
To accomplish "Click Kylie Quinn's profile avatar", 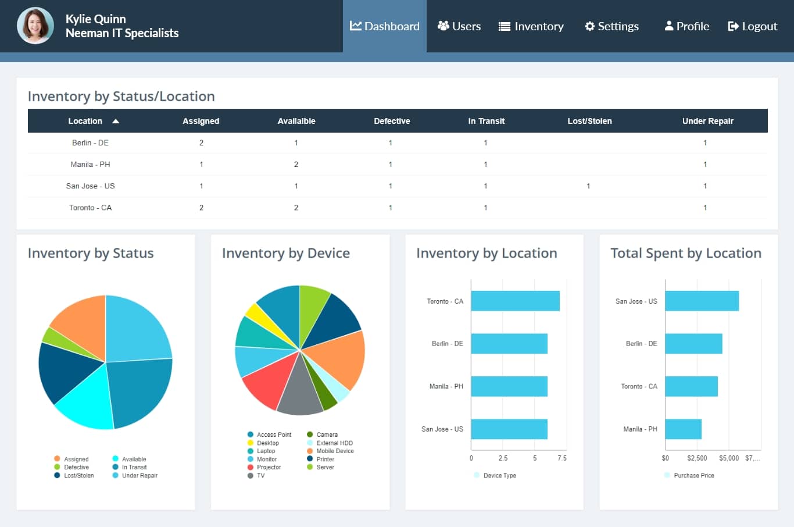I will pos(35,26).
